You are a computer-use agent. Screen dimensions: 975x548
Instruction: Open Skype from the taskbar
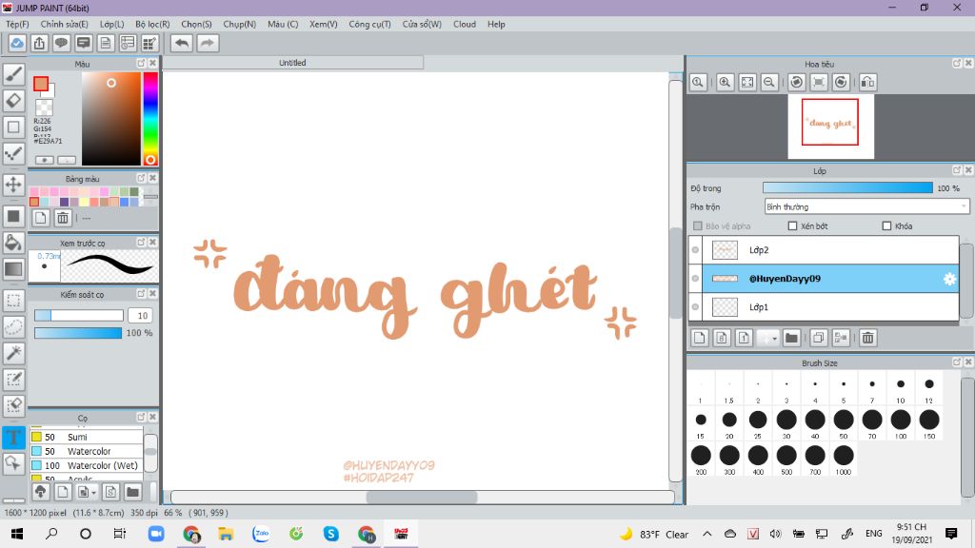tap(330, 534)
